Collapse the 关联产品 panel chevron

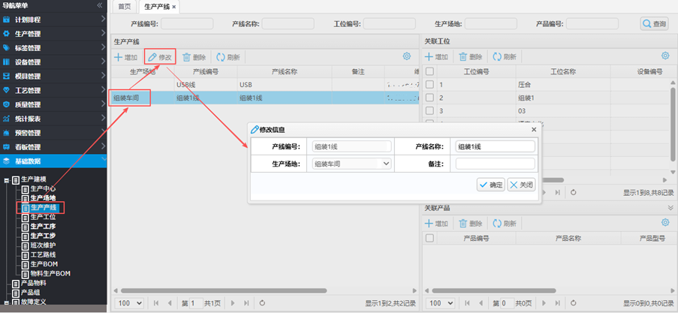[670, 208]
